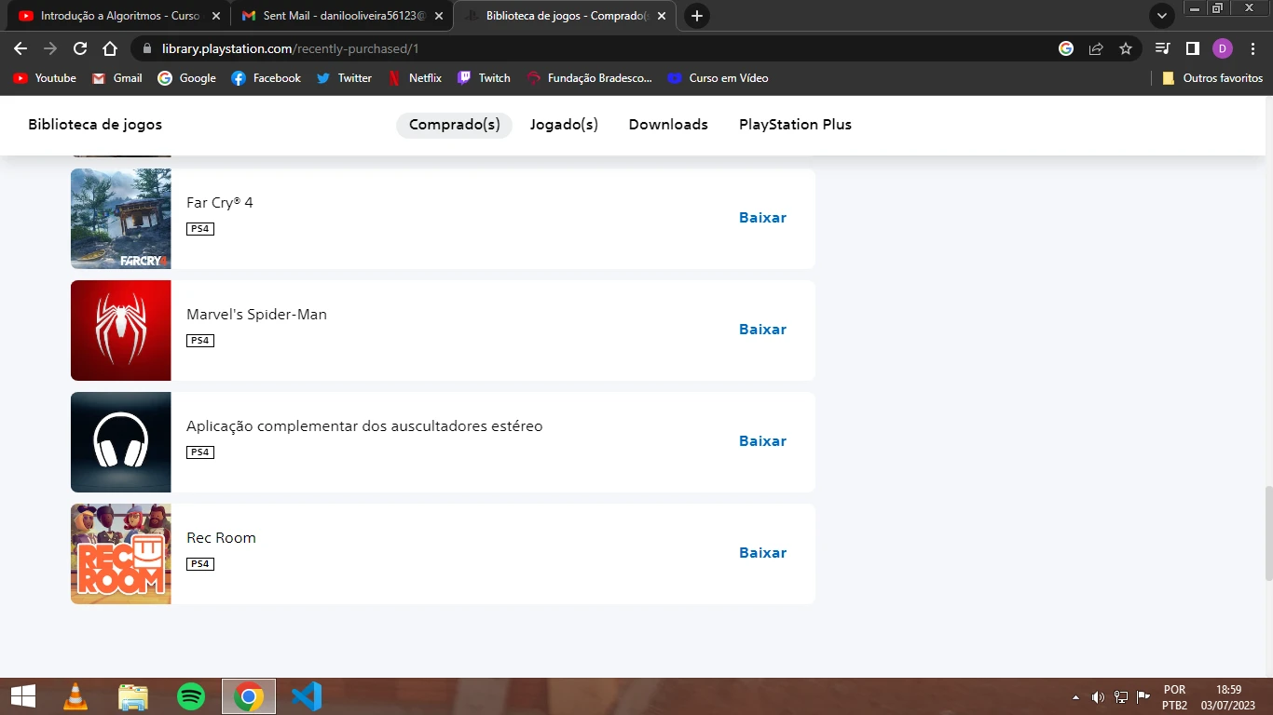This screenshot has width=1273, height=715.
Task: Click Baixar for the headset companion app
Action: point(762,441)
